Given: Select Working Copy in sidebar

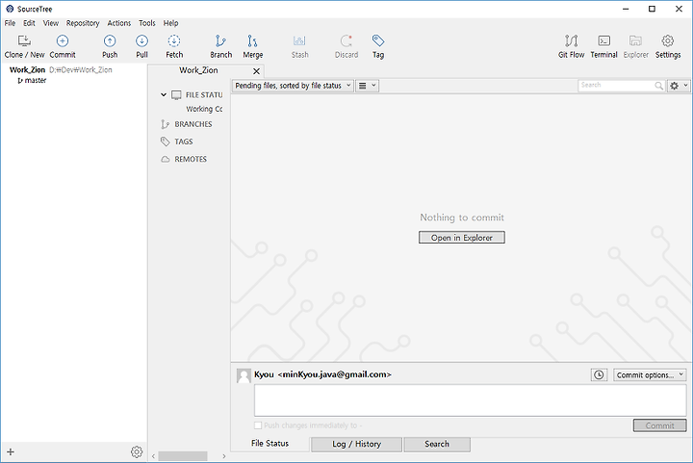Looking at the screenshot, I should pyautogui.click(x=204, y=109).
